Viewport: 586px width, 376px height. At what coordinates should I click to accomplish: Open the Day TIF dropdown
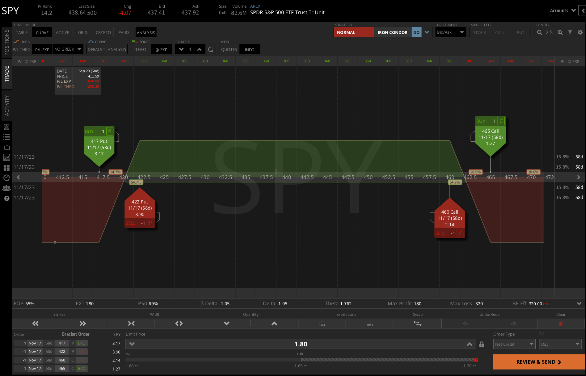pyautogui.click(x=560, y=344)
